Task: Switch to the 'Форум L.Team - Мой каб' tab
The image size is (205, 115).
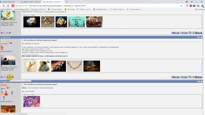Action: click(31, 2)
